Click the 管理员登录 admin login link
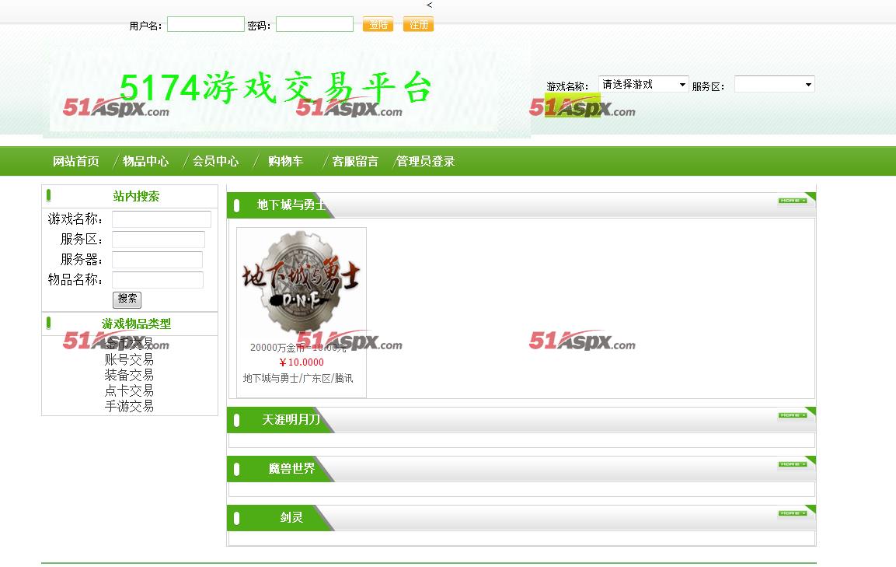The height and width of the screenshot is (567, 896). tap(425, 162)
